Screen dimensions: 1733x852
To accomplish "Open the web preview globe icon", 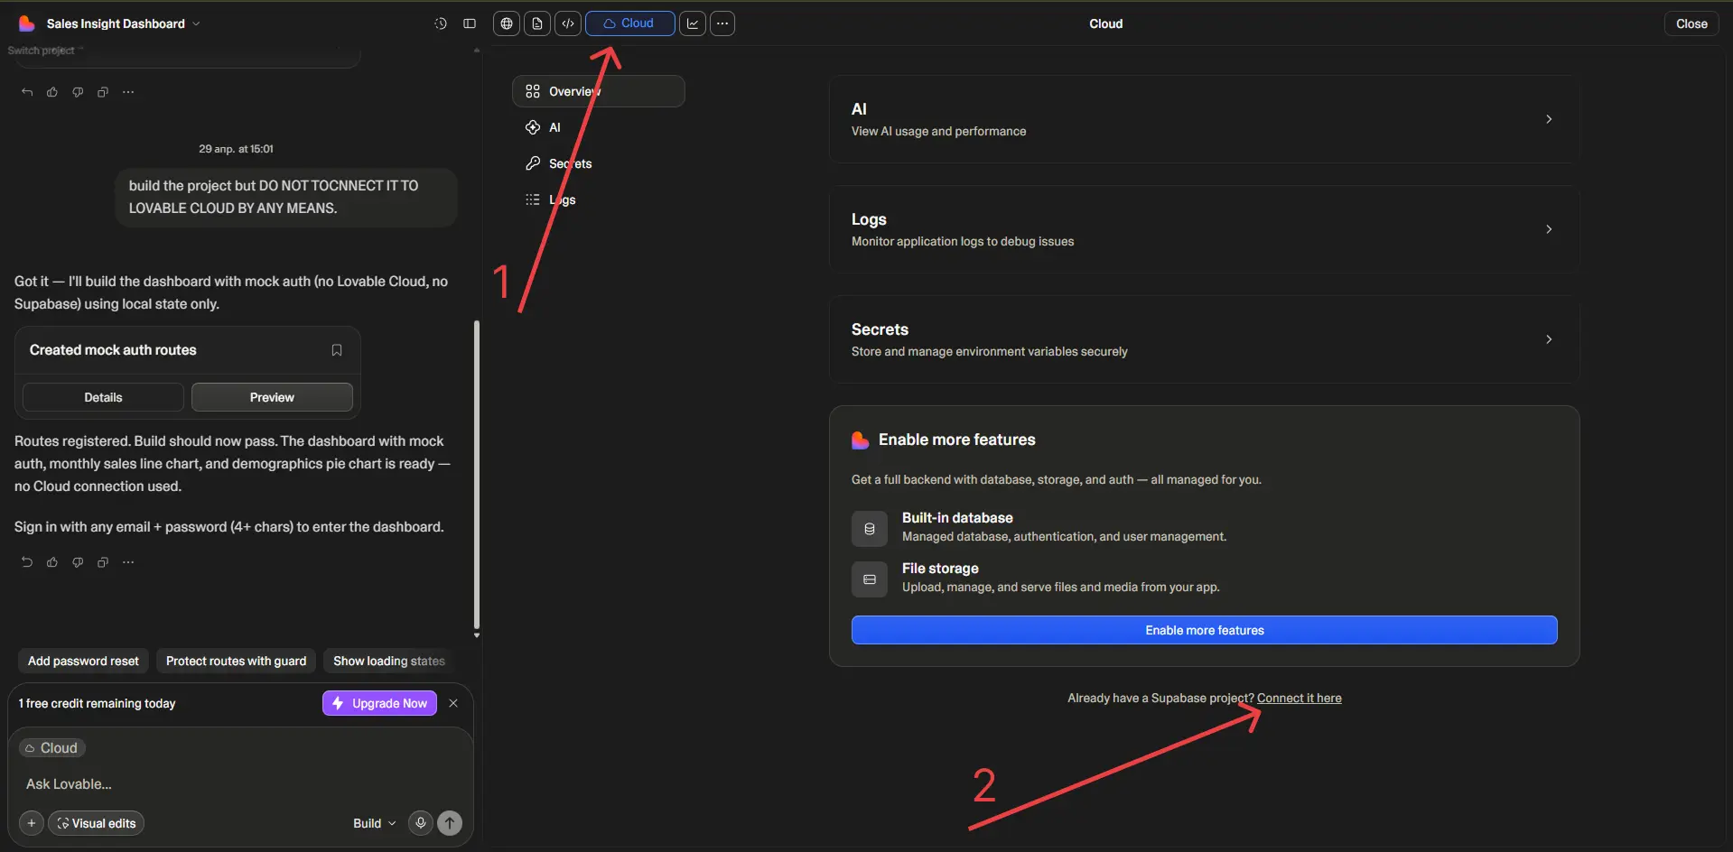I will (x=506, y=23).
